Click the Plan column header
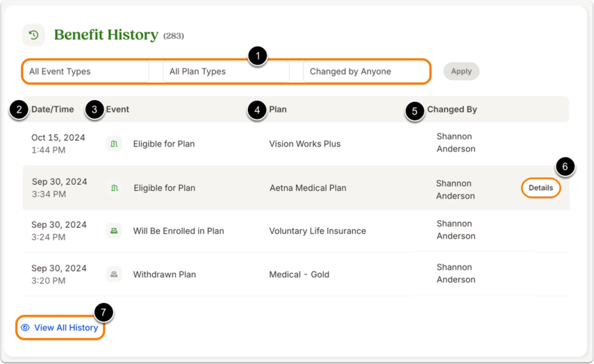 [278, 110]
